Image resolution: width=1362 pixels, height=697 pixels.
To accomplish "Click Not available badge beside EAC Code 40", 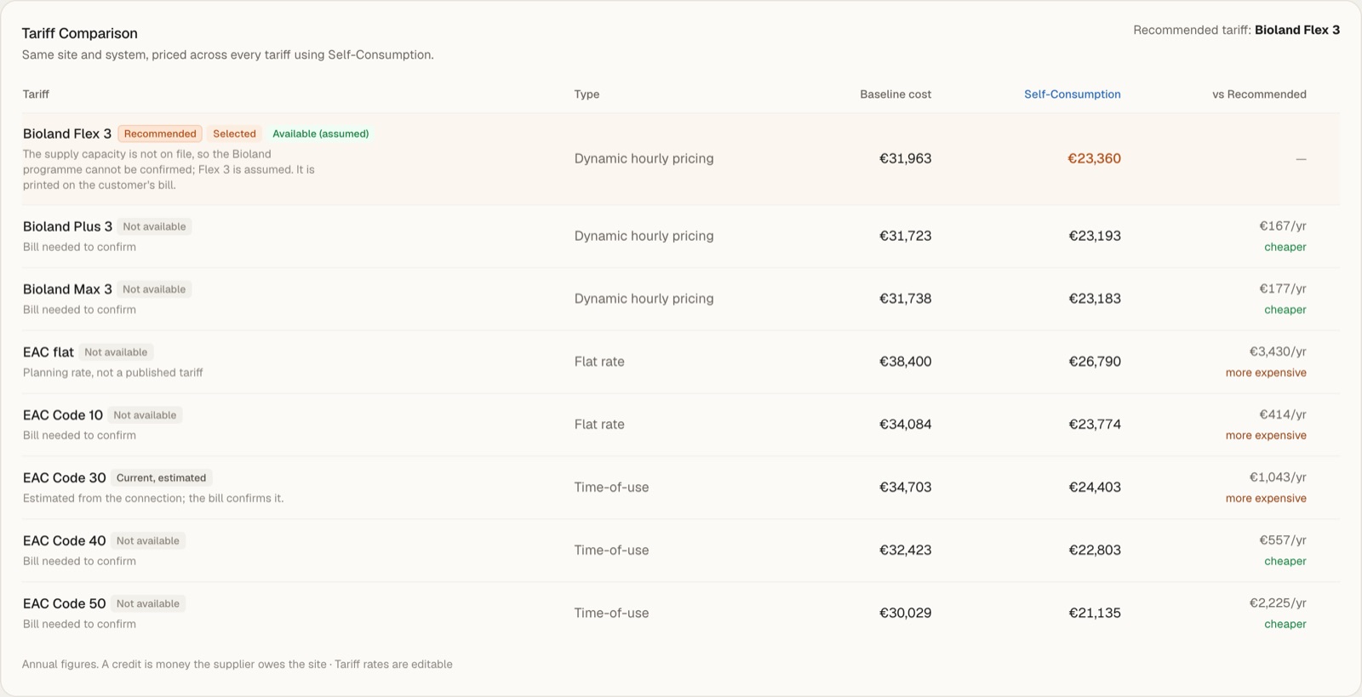I will 148,541.
